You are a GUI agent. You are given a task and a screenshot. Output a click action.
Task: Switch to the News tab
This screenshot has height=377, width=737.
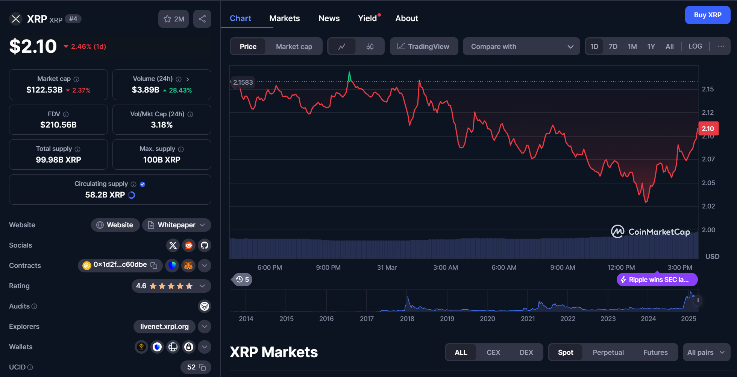[329, 18]
